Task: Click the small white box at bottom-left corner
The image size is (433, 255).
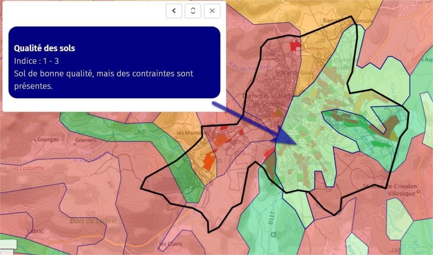Action: click(x=8, y=244)
